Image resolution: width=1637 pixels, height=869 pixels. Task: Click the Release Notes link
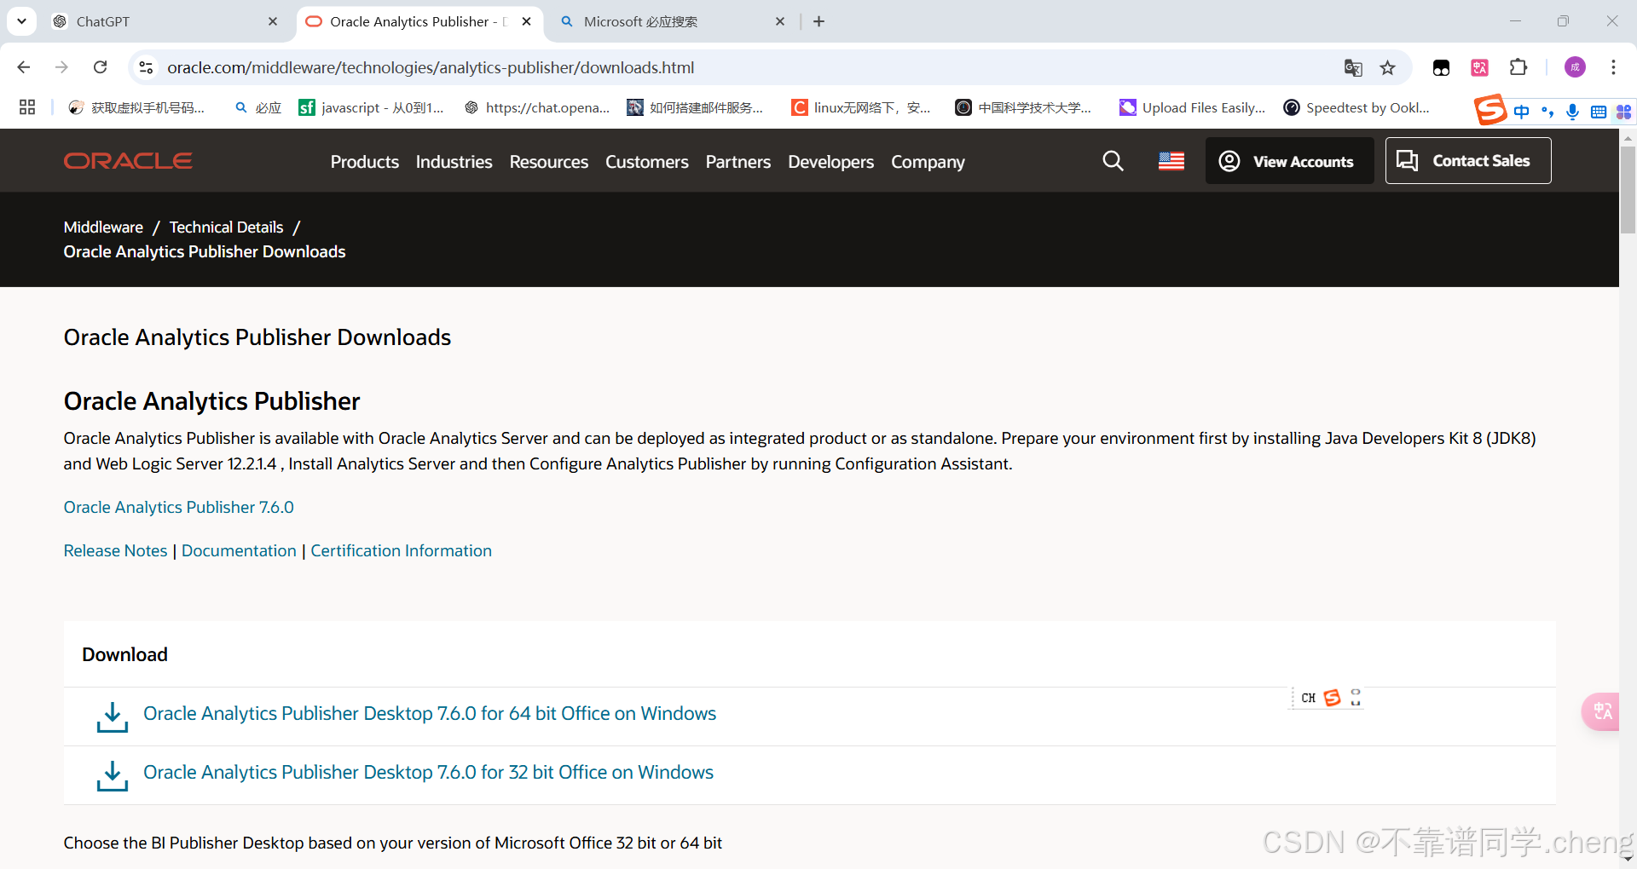(x=115, y=550)
